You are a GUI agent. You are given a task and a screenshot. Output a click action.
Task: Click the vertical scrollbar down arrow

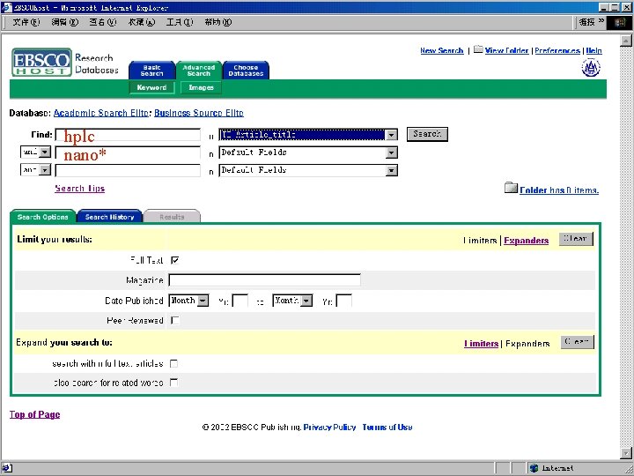tap(625, 453)
